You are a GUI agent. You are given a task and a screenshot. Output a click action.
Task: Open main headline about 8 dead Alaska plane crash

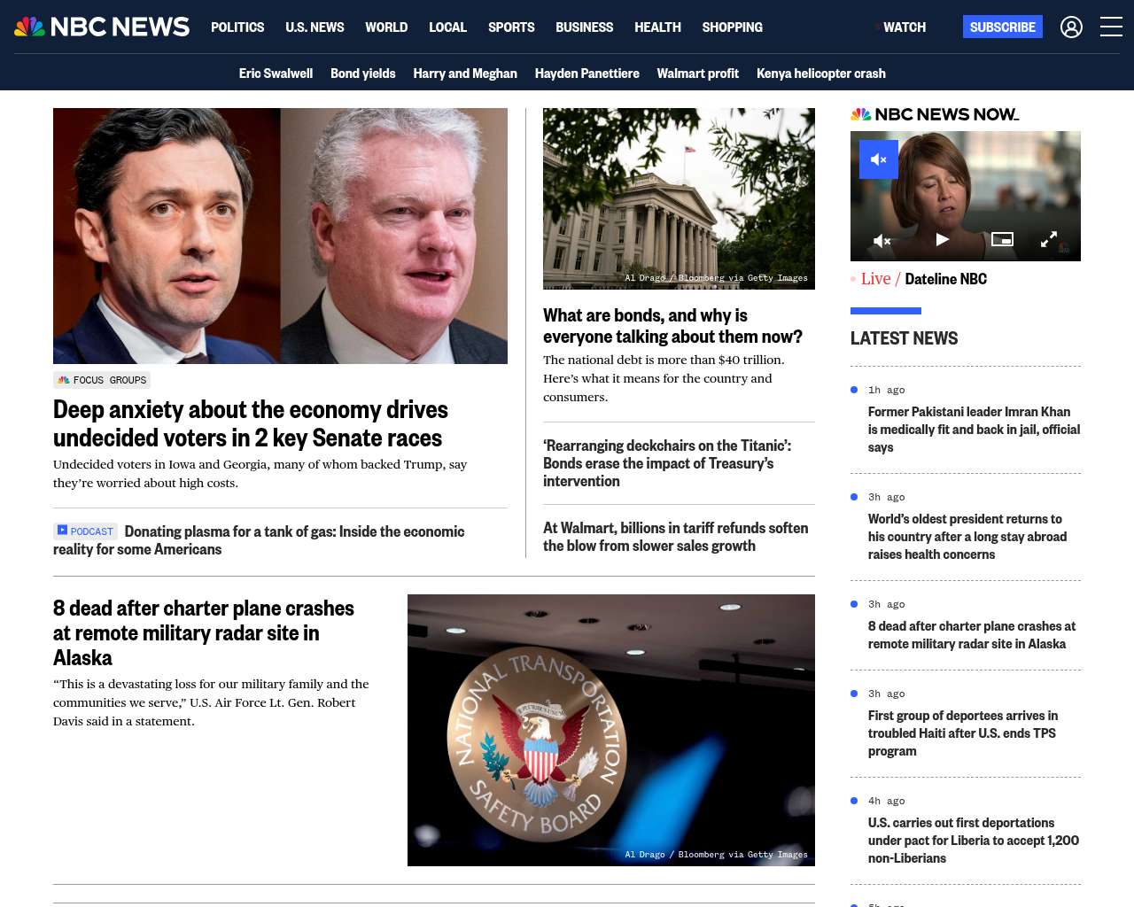pyautogui.click(x=204, y=632)
